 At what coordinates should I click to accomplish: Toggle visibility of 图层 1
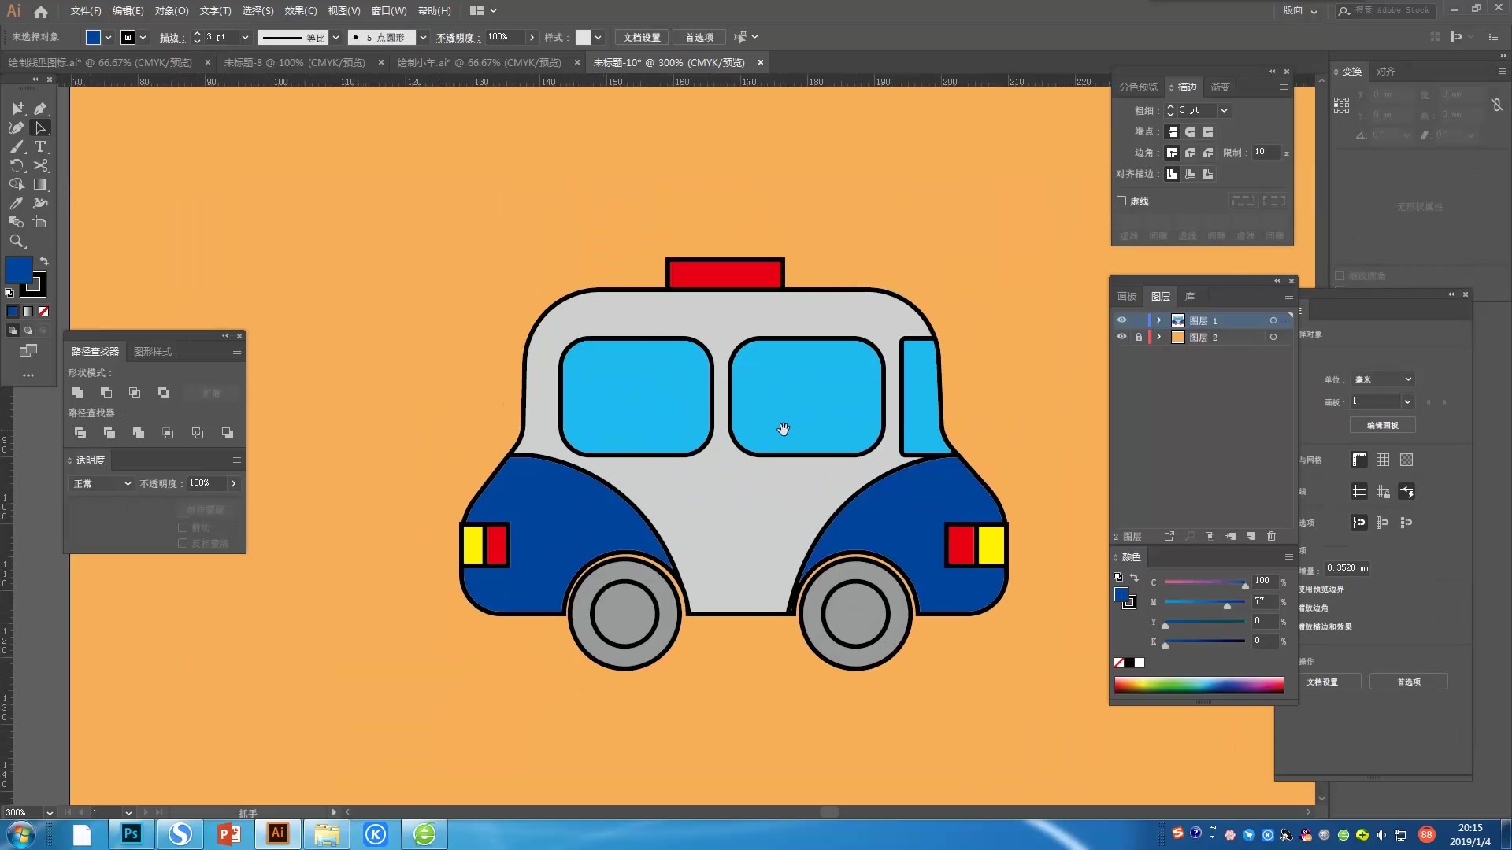tap(1121, 320)
